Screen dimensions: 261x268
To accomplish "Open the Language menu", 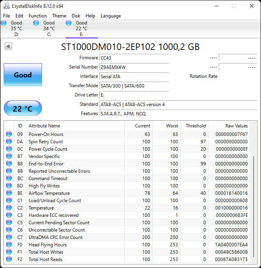I will click(x=111, y=16).
